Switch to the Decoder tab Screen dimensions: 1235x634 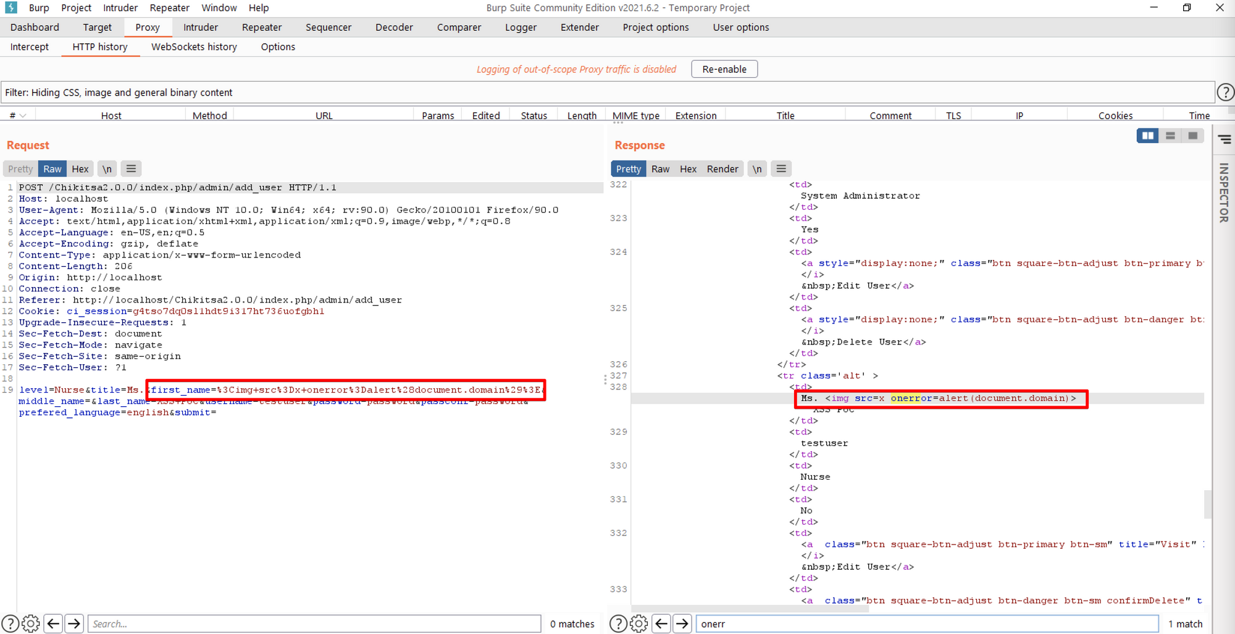(x=394, y=27)
